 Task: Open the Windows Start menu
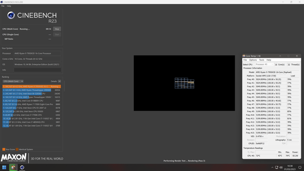[x=4, y=167]
